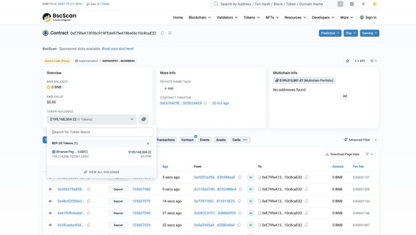Open the Developers menu
Viewport: 416px width, 235px height.
tap(323, 18)
